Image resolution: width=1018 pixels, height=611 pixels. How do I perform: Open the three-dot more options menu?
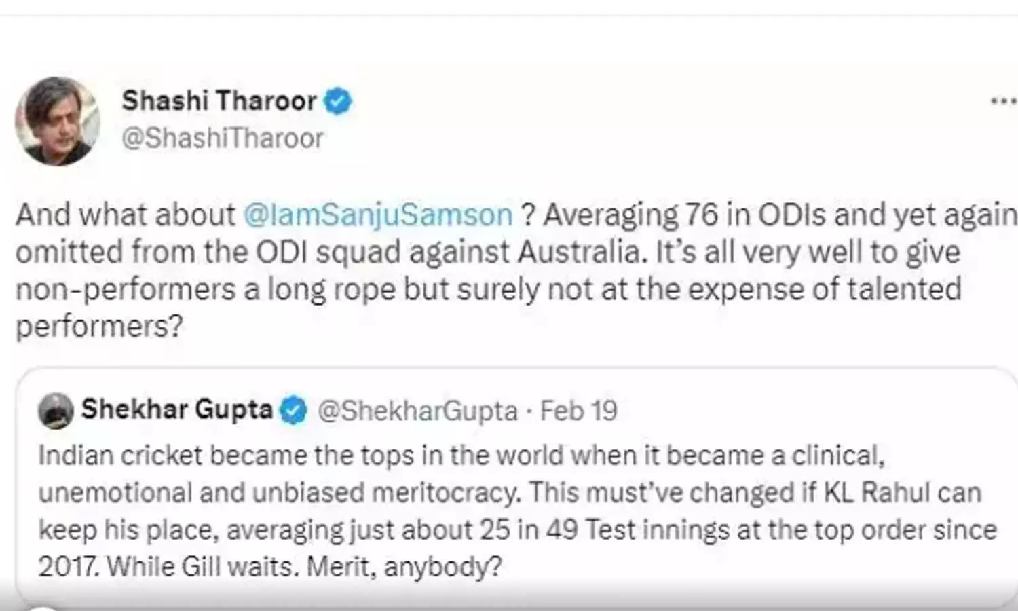1003,102
